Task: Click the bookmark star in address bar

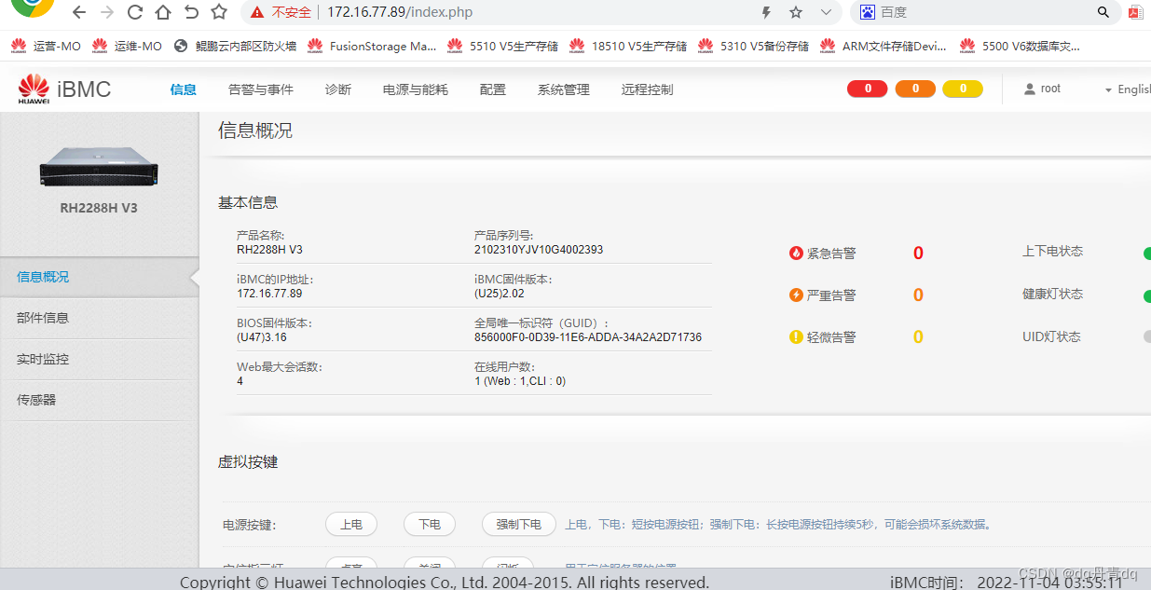Action: (x=795, y=12)
